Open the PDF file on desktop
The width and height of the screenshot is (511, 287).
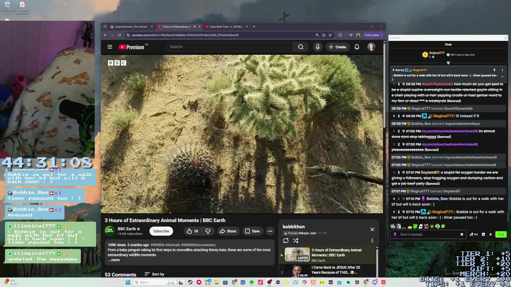22,8
